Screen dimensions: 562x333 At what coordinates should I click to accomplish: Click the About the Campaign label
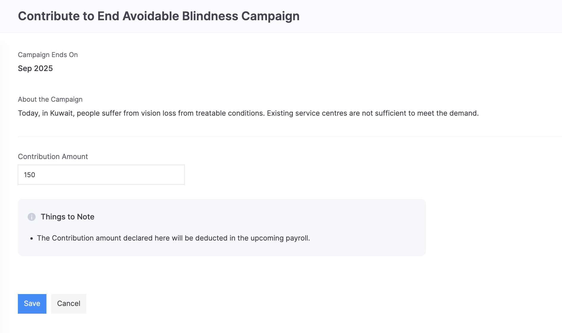50,99
